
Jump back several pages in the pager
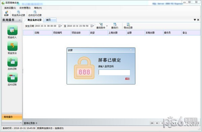(x=157, y=123)
